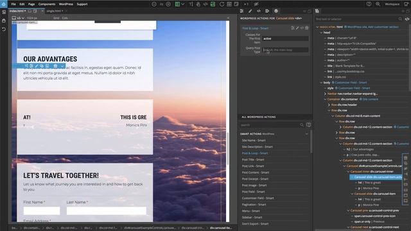
Task: Select Pagination - Smart action
Action: pos(254,205)
